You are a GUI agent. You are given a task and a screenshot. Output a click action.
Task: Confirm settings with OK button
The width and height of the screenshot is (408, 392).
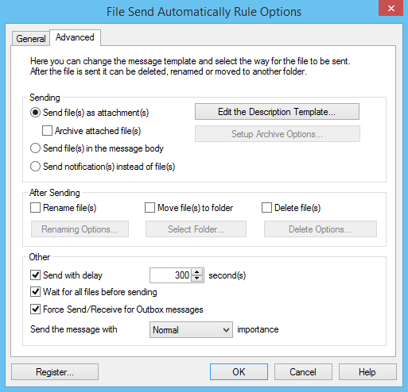(239, 372)
